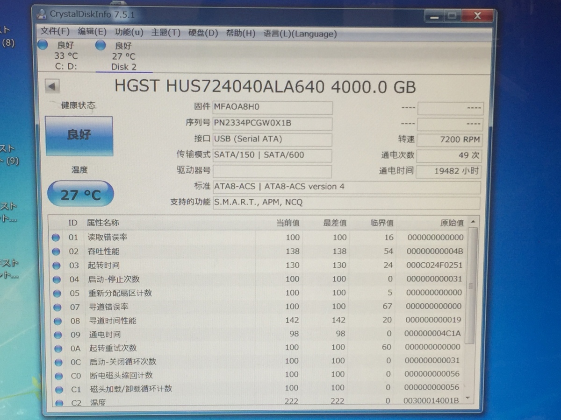Click the status dot of attribute 09
The image size is (561, 420).
point(58,335)
